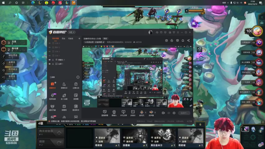Select the second scene tab
Screen dimensions: 265x149
tap(63, 38)
